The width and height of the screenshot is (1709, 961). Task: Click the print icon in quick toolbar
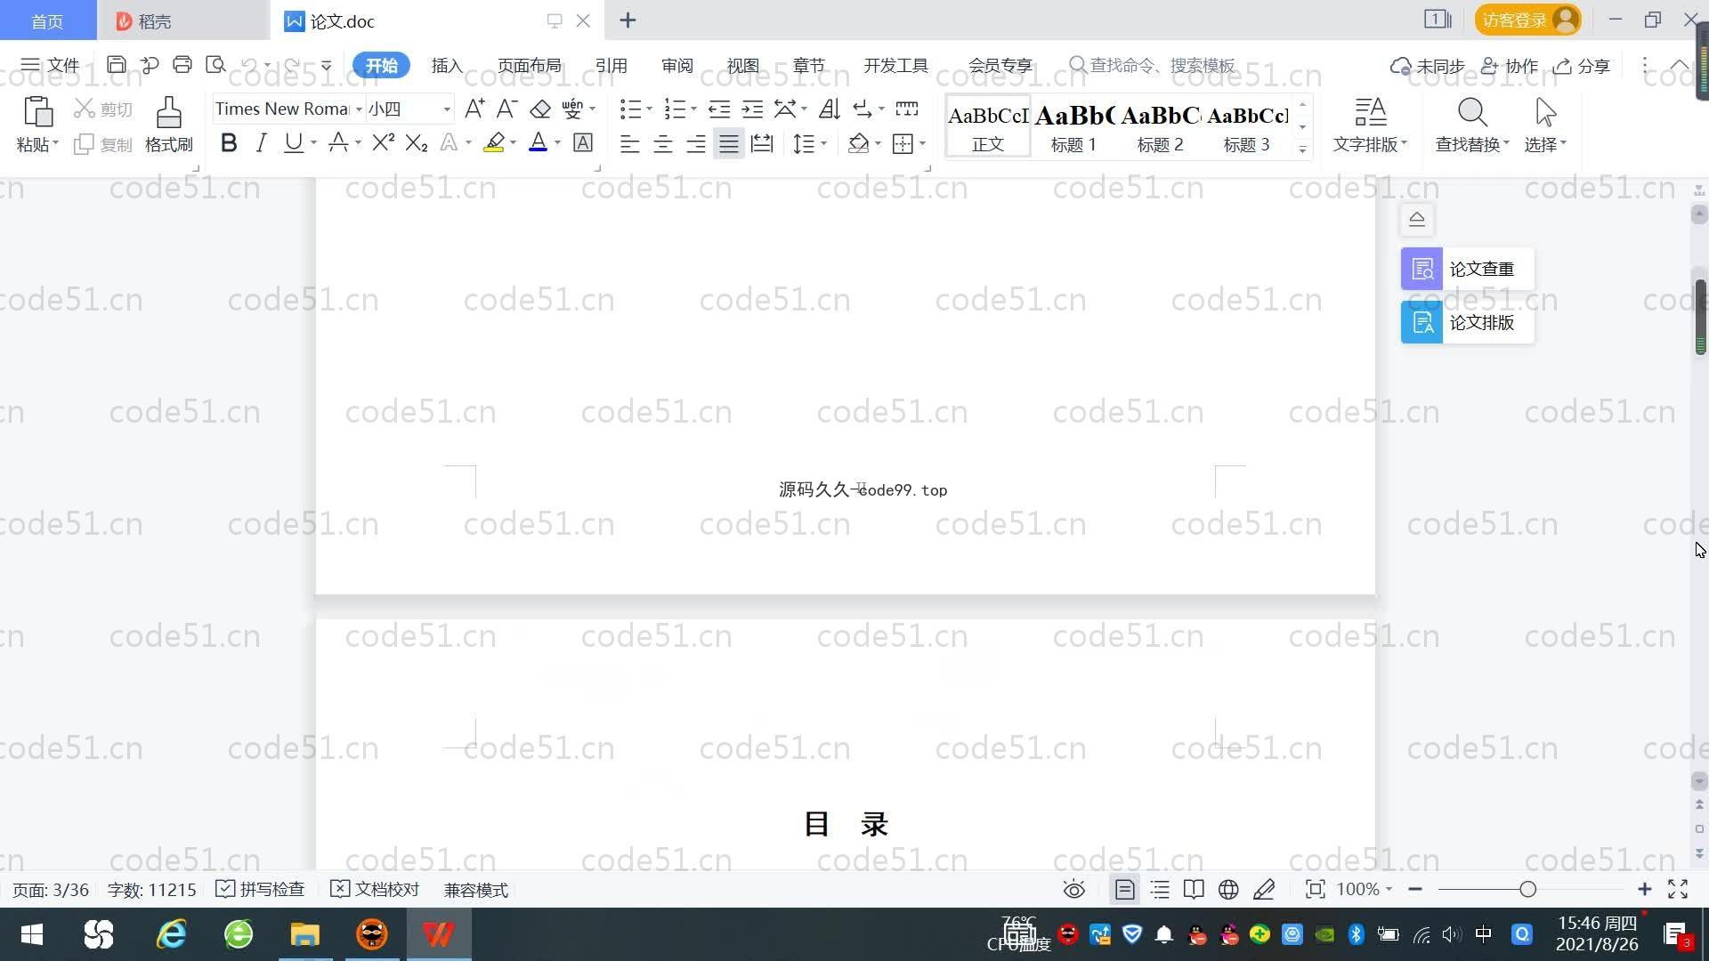coord(182,65)
